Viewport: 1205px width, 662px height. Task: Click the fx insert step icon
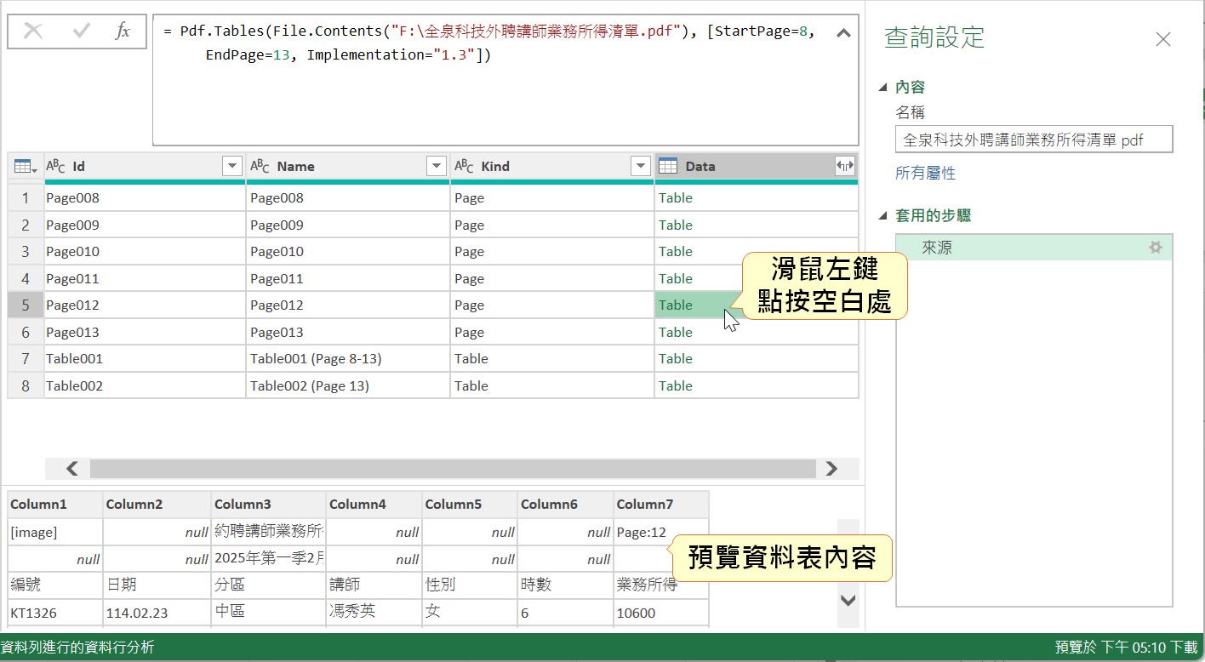click(x=123, y=31)
